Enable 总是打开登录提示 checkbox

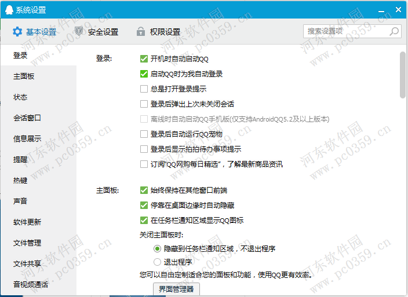click(144, 89)
